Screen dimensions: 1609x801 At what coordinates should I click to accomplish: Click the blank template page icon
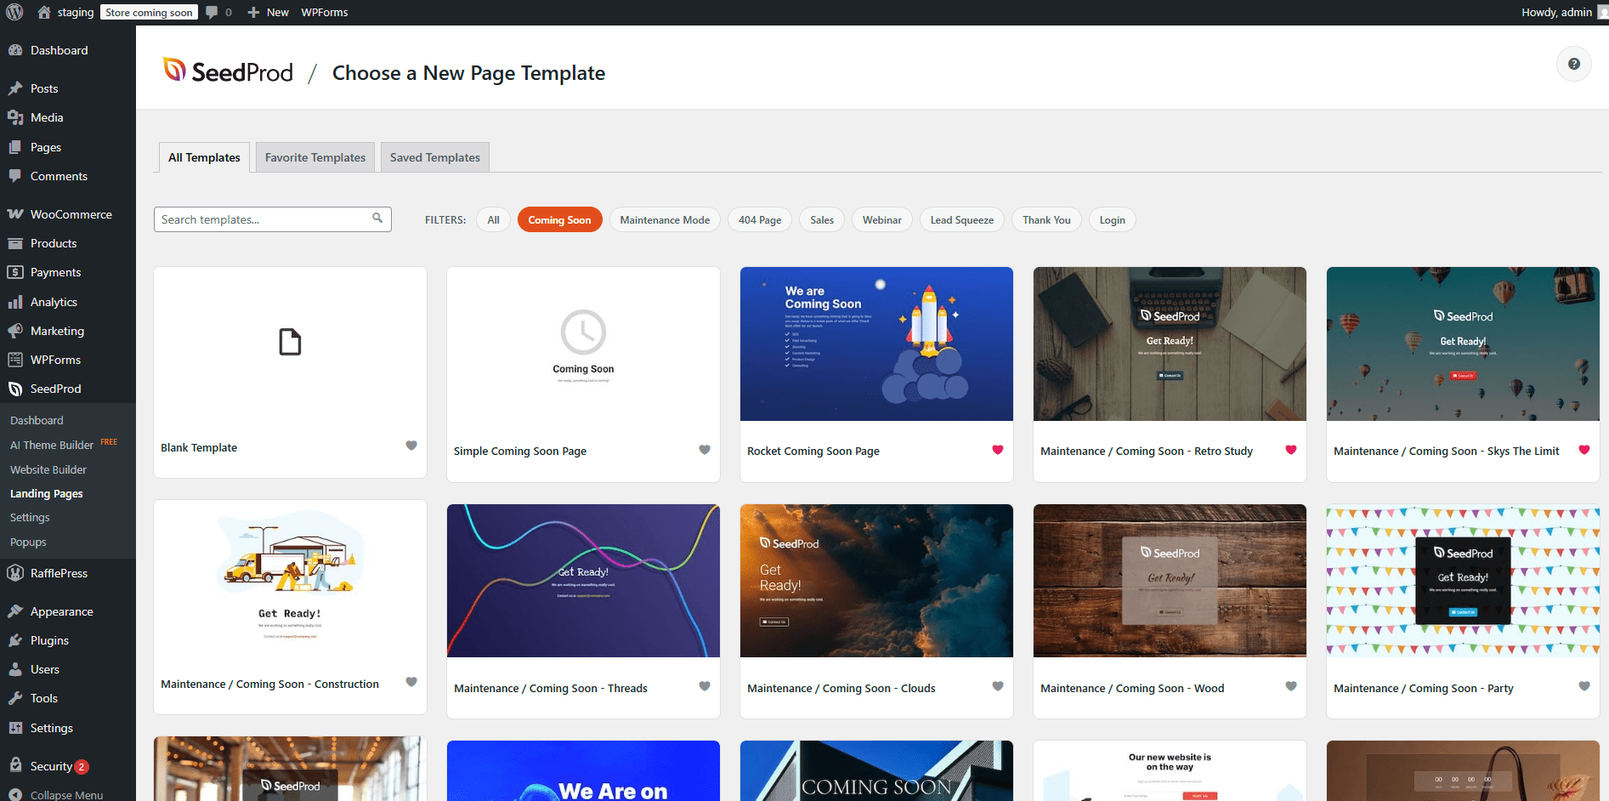point(290,342)
